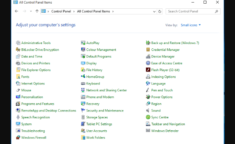
Task: Open the Device Manager link
Action: pos(163,57)
